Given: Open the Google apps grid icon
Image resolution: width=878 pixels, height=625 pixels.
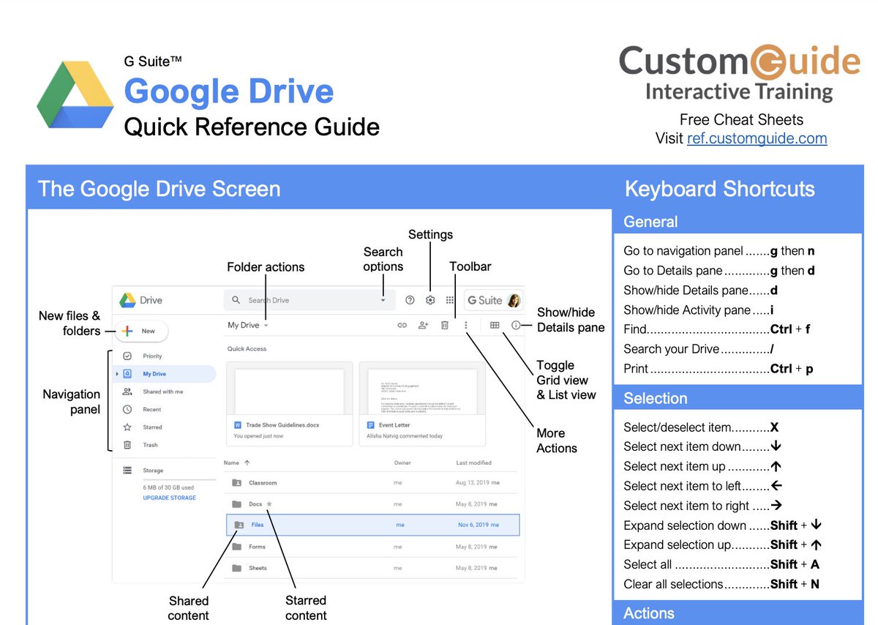Looking at the screenshot, I should 450,300.
